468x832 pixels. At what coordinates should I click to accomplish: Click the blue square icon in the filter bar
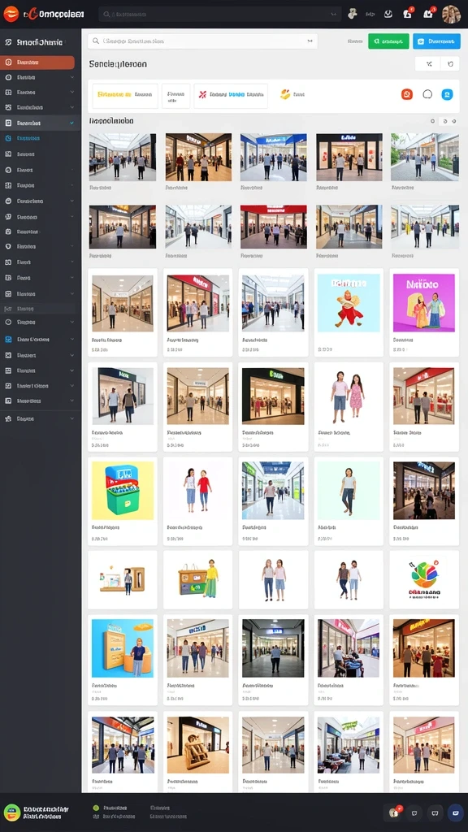pyautogui.click(x=447, y=94)
